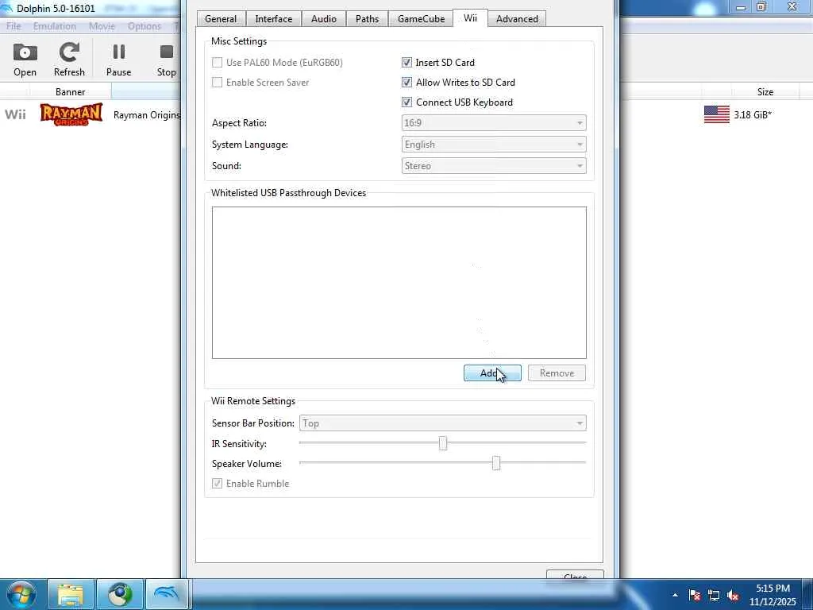813x610 pixels.
Task: Open the browser icon on the taskbar
Action: [x=120, y=594]
